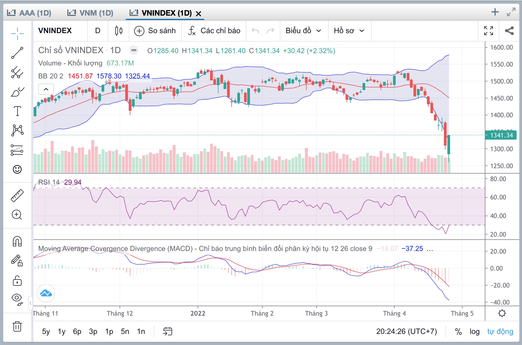Toggle hide all drawings eye icon
This screenshot has width=522, height=345.
17,299
